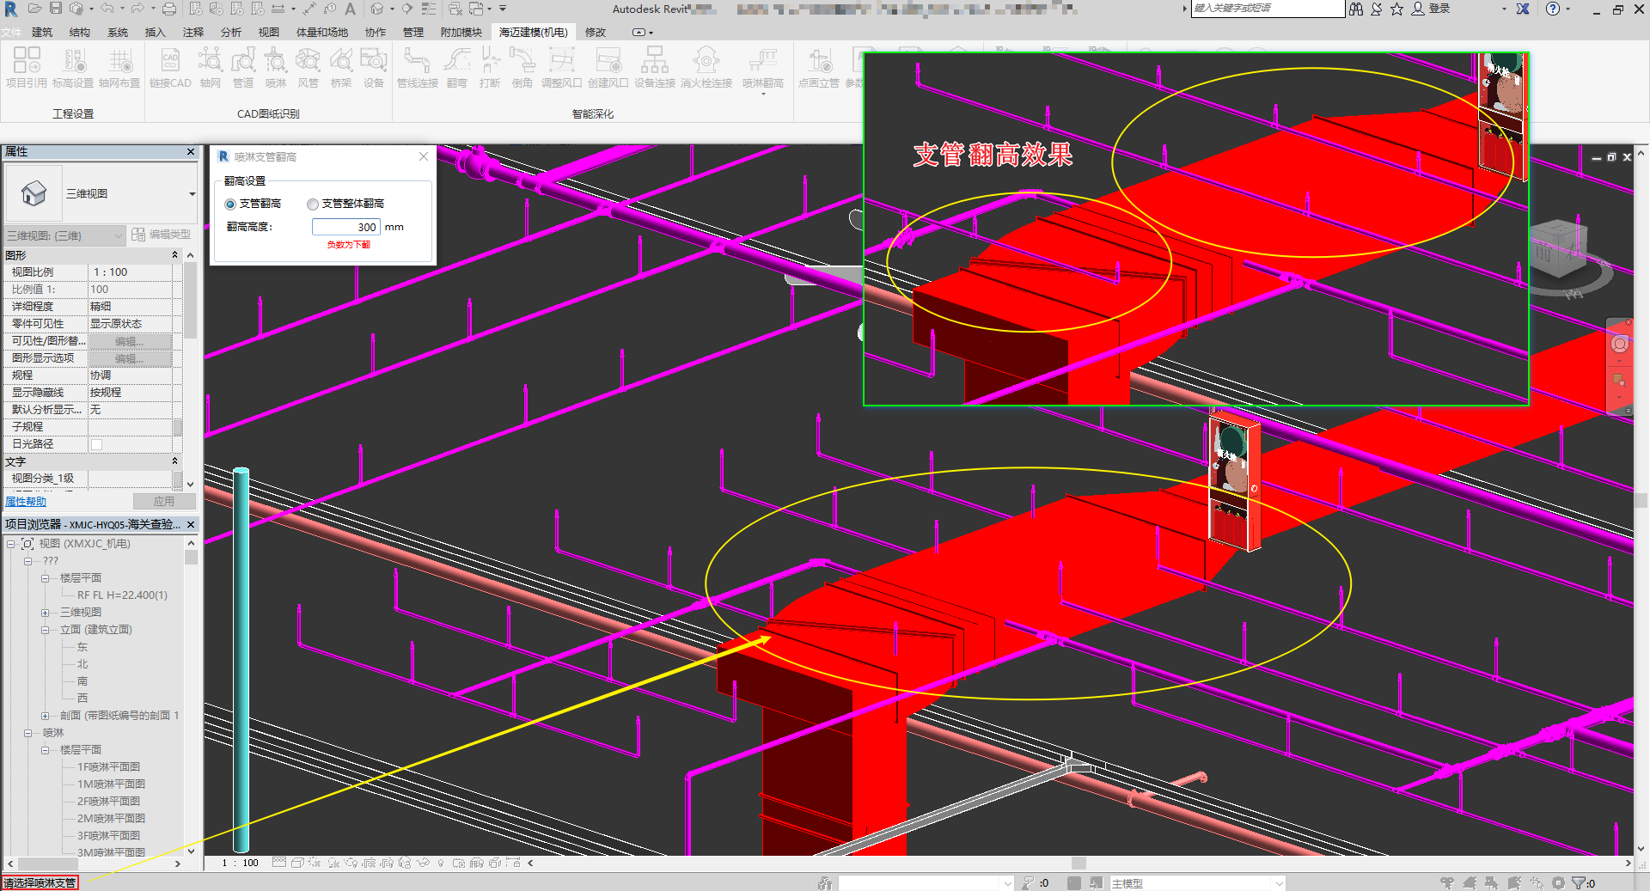Expand the 三维视图 tree node

pyautogui.click(x=45, y=613)
